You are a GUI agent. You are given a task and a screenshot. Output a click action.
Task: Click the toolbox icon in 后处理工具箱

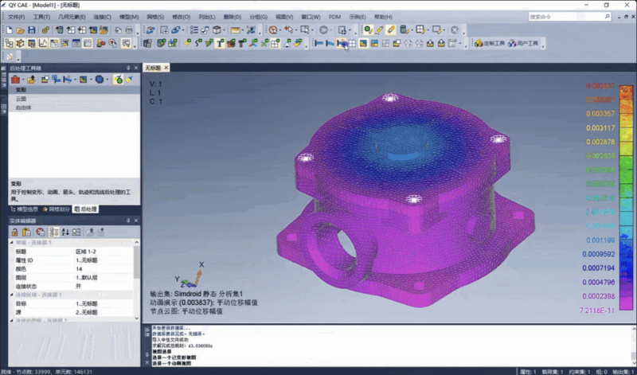14,80
